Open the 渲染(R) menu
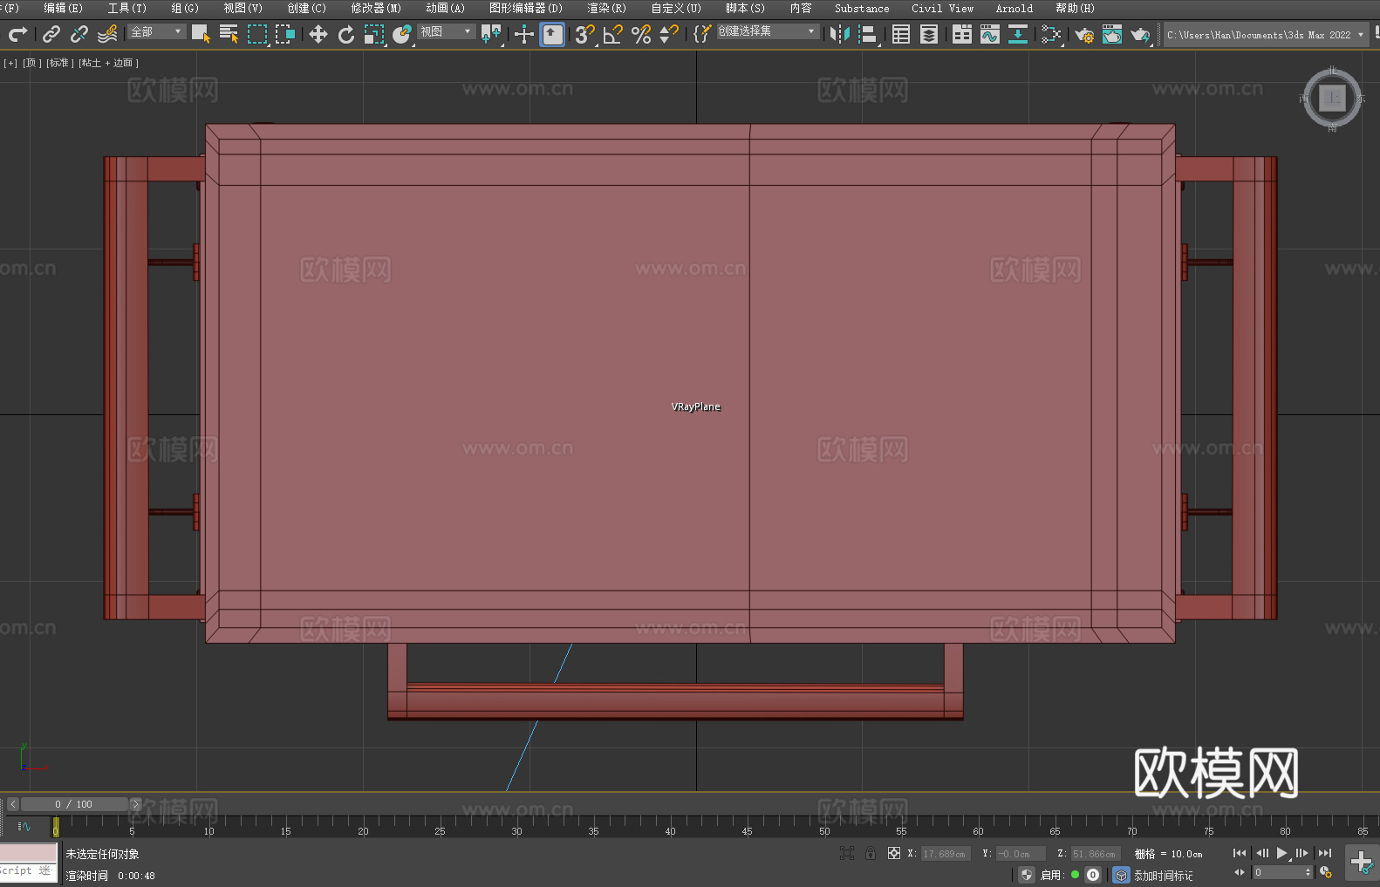 (606, 8)
